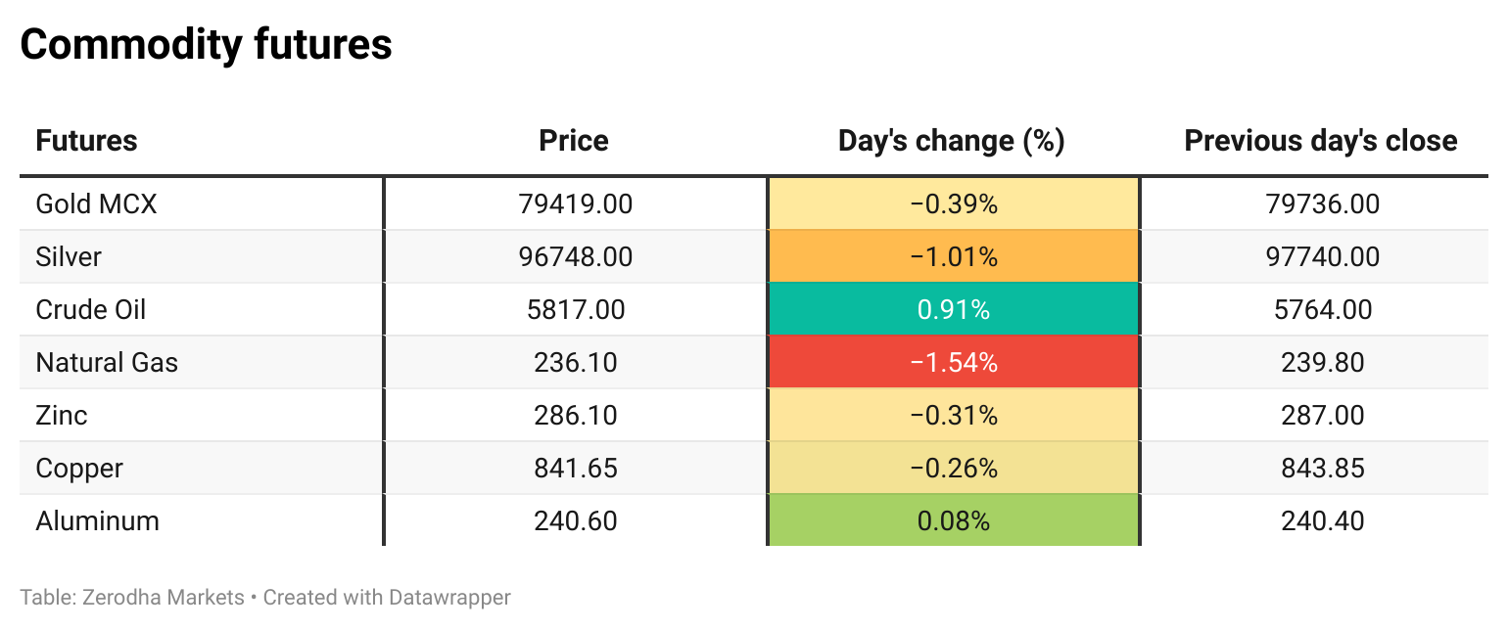Click the Gold MCX row label
The image size is (1508, 630).
coord(96,204)
